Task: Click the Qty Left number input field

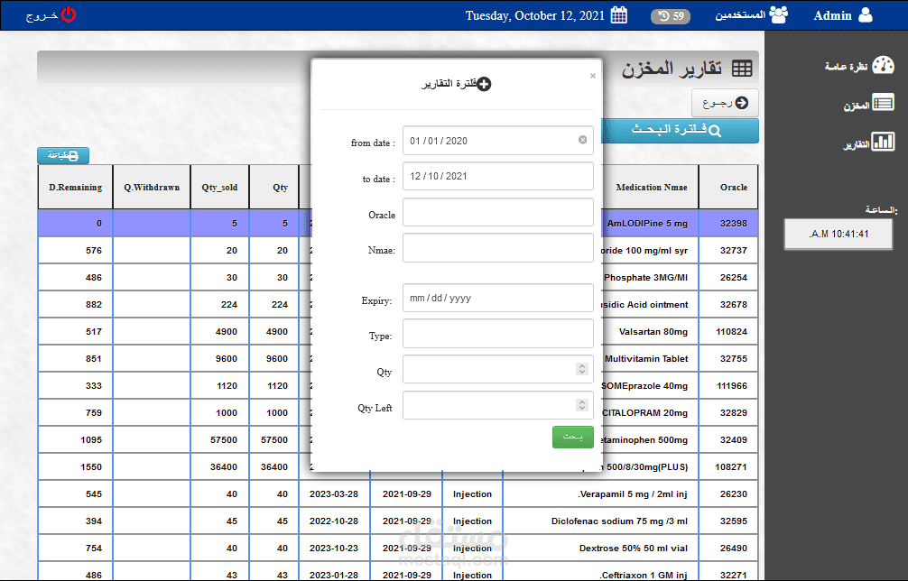Action: (x=498, y=405)
